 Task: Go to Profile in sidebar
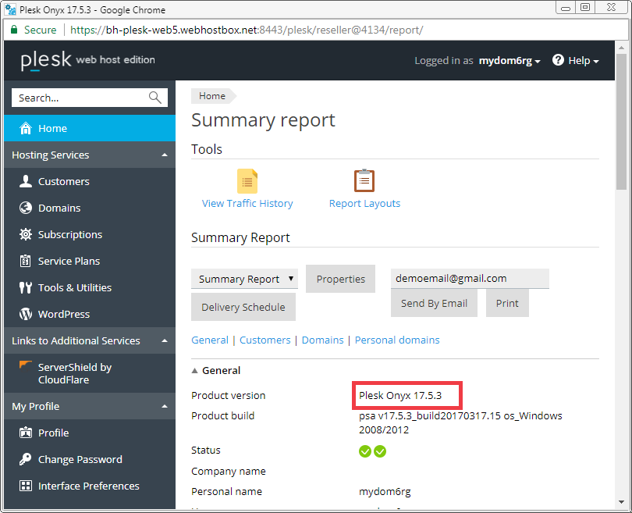90,433
